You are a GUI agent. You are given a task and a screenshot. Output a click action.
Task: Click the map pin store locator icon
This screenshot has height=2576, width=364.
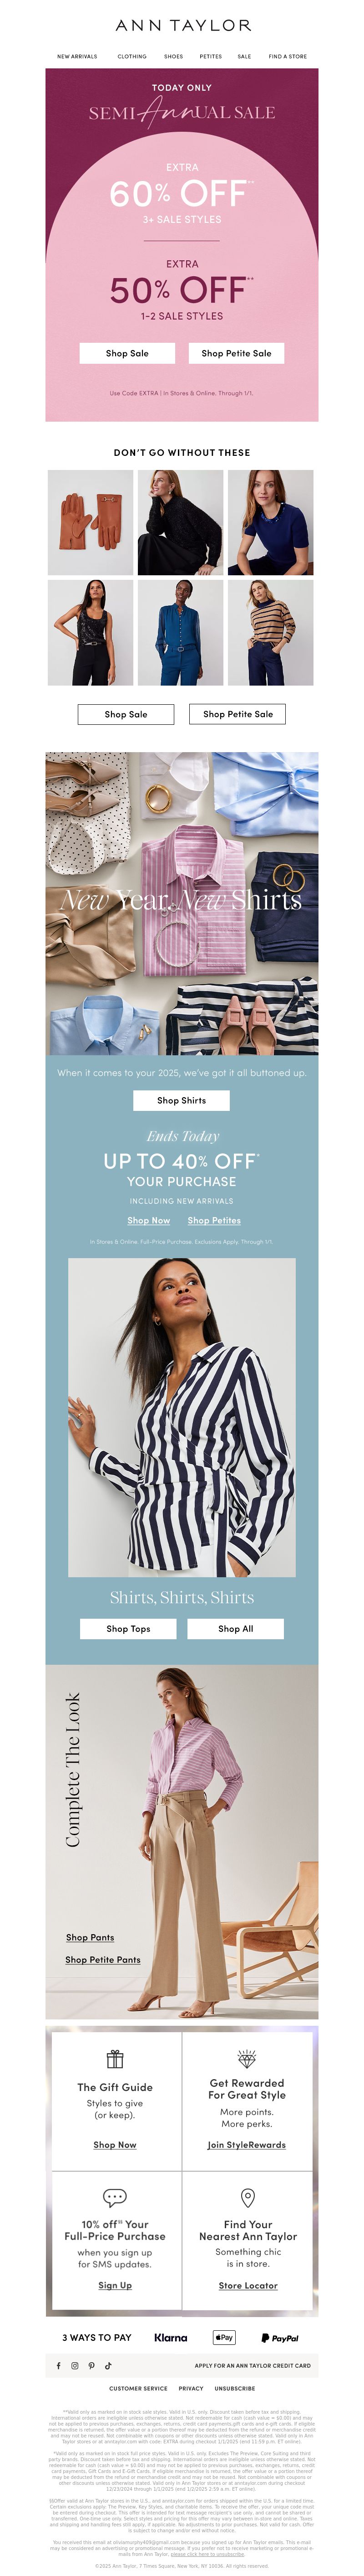pos(248,2197)
